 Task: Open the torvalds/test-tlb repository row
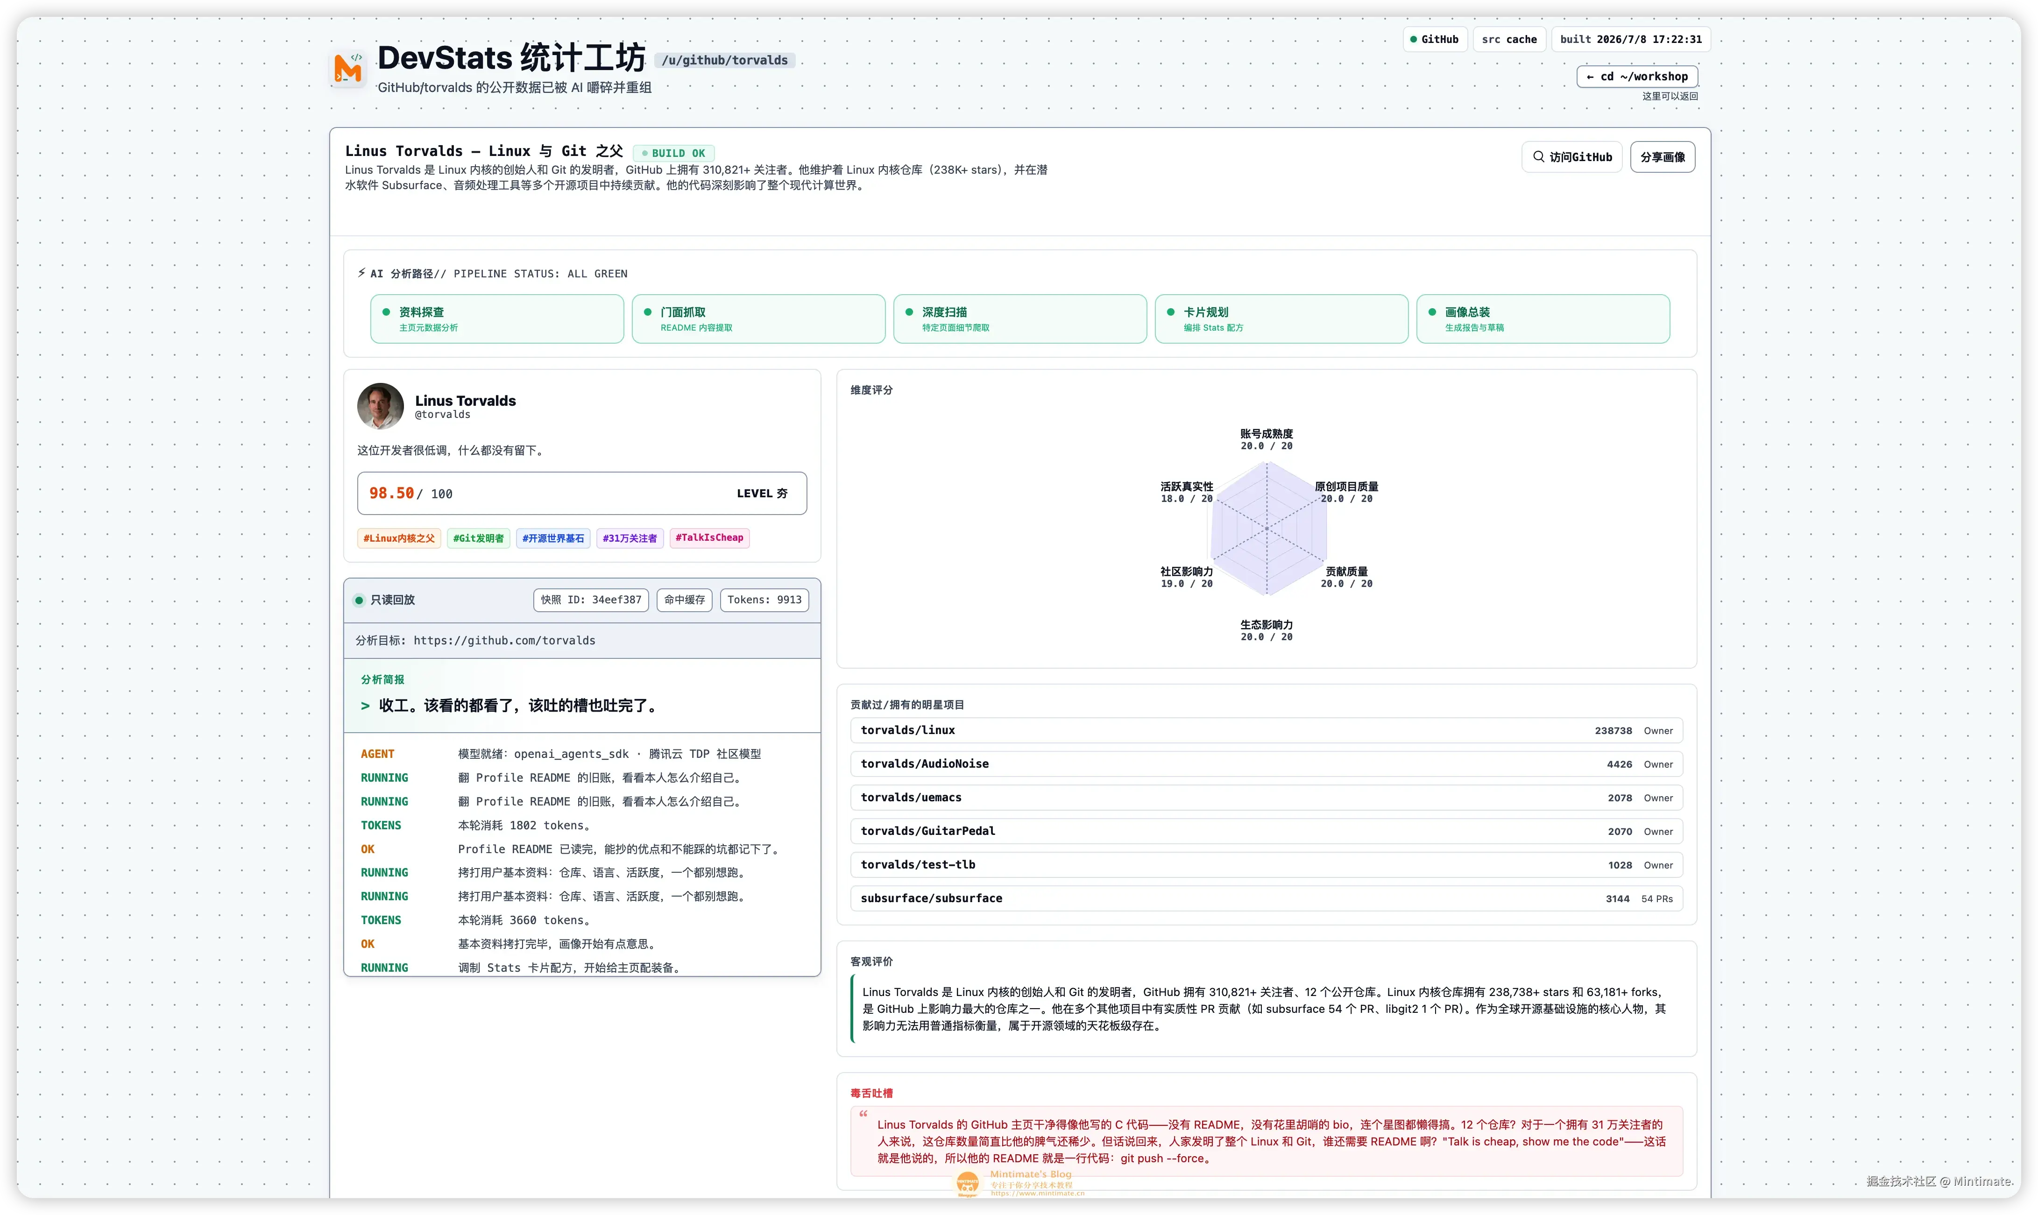[1266, 865]
